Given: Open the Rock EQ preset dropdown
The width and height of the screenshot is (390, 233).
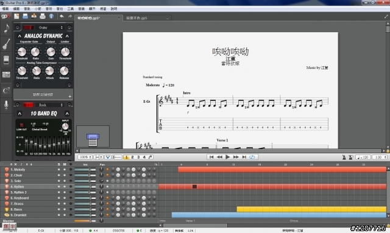Looking at the screenshot, I should click(x=51, y=105).
